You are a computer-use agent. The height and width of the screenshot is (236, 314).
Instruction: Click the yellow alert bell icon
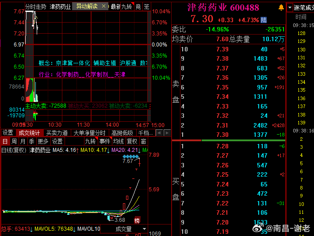281,8
